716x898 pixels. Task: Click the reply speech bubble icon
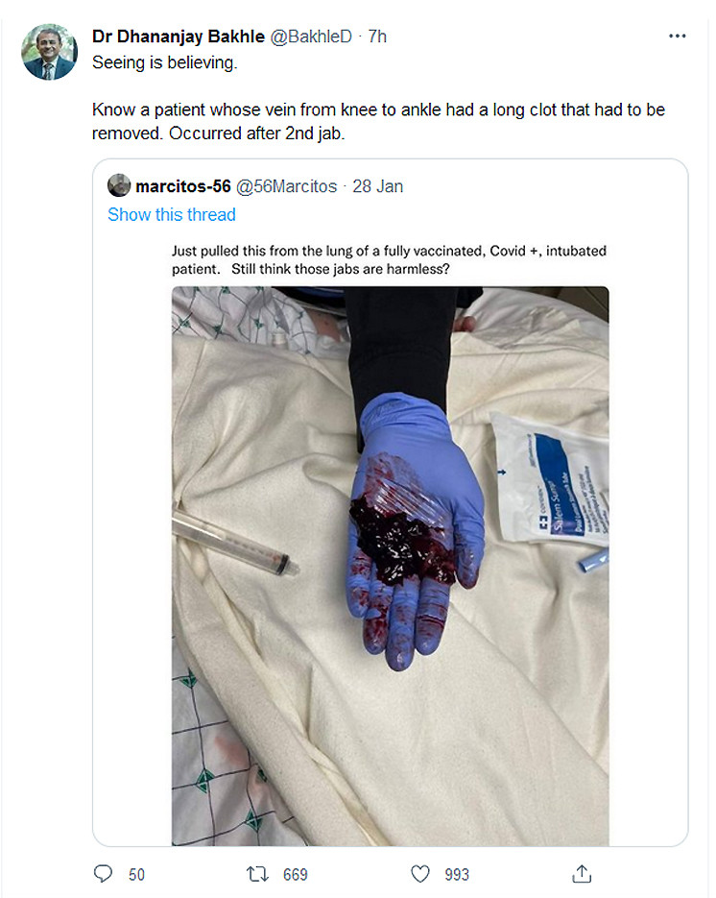click(x=105, y=873)
